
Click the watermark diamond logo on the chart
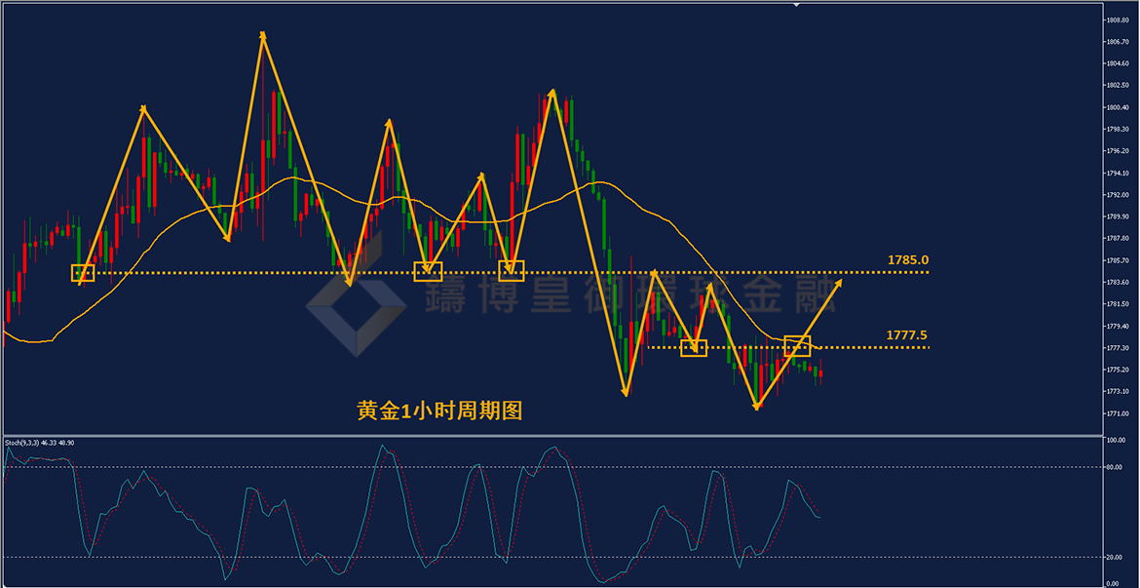pyautogui.click(x=356, y=304)
